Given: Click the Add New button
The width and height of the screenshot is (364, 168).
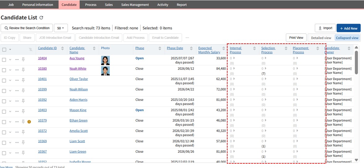Looking at the screenshot, I should pos(348,28).
